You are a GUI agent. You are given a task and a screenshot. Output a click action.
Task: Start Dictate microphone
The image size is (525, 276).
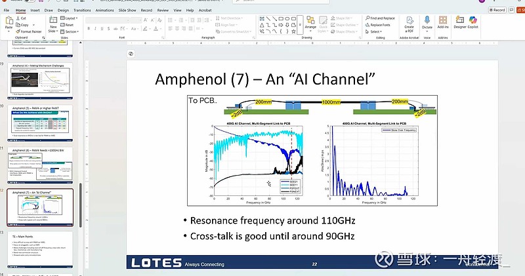(x=427, y=22)
